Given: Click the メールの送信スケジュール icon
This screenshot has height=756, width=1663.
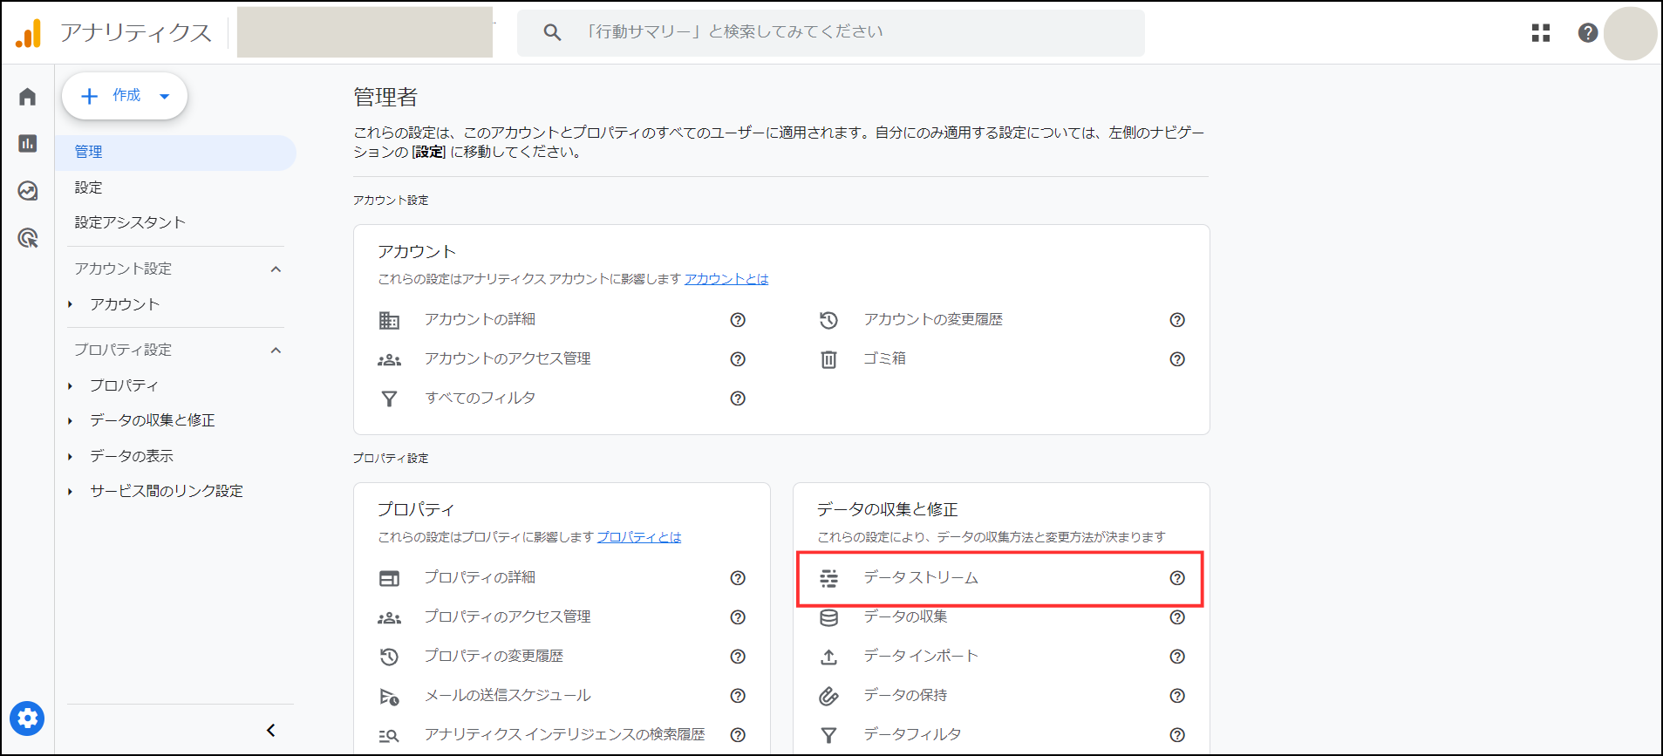Looking at the screenshot, I should point(389,696).
